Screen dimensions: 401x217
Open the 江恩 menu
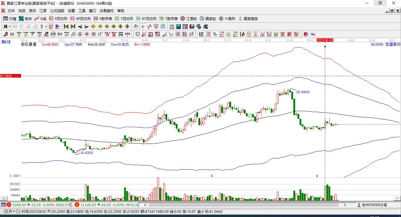[x=43, y=11]
